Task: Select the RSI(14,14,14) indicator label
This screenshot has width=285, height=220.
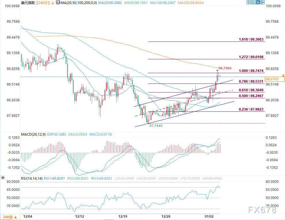Action: [x=31, y=179]
